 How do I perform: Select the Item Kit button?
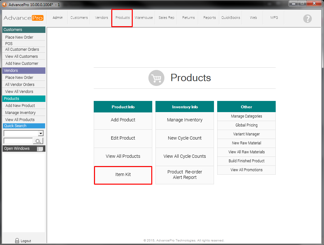123,175
